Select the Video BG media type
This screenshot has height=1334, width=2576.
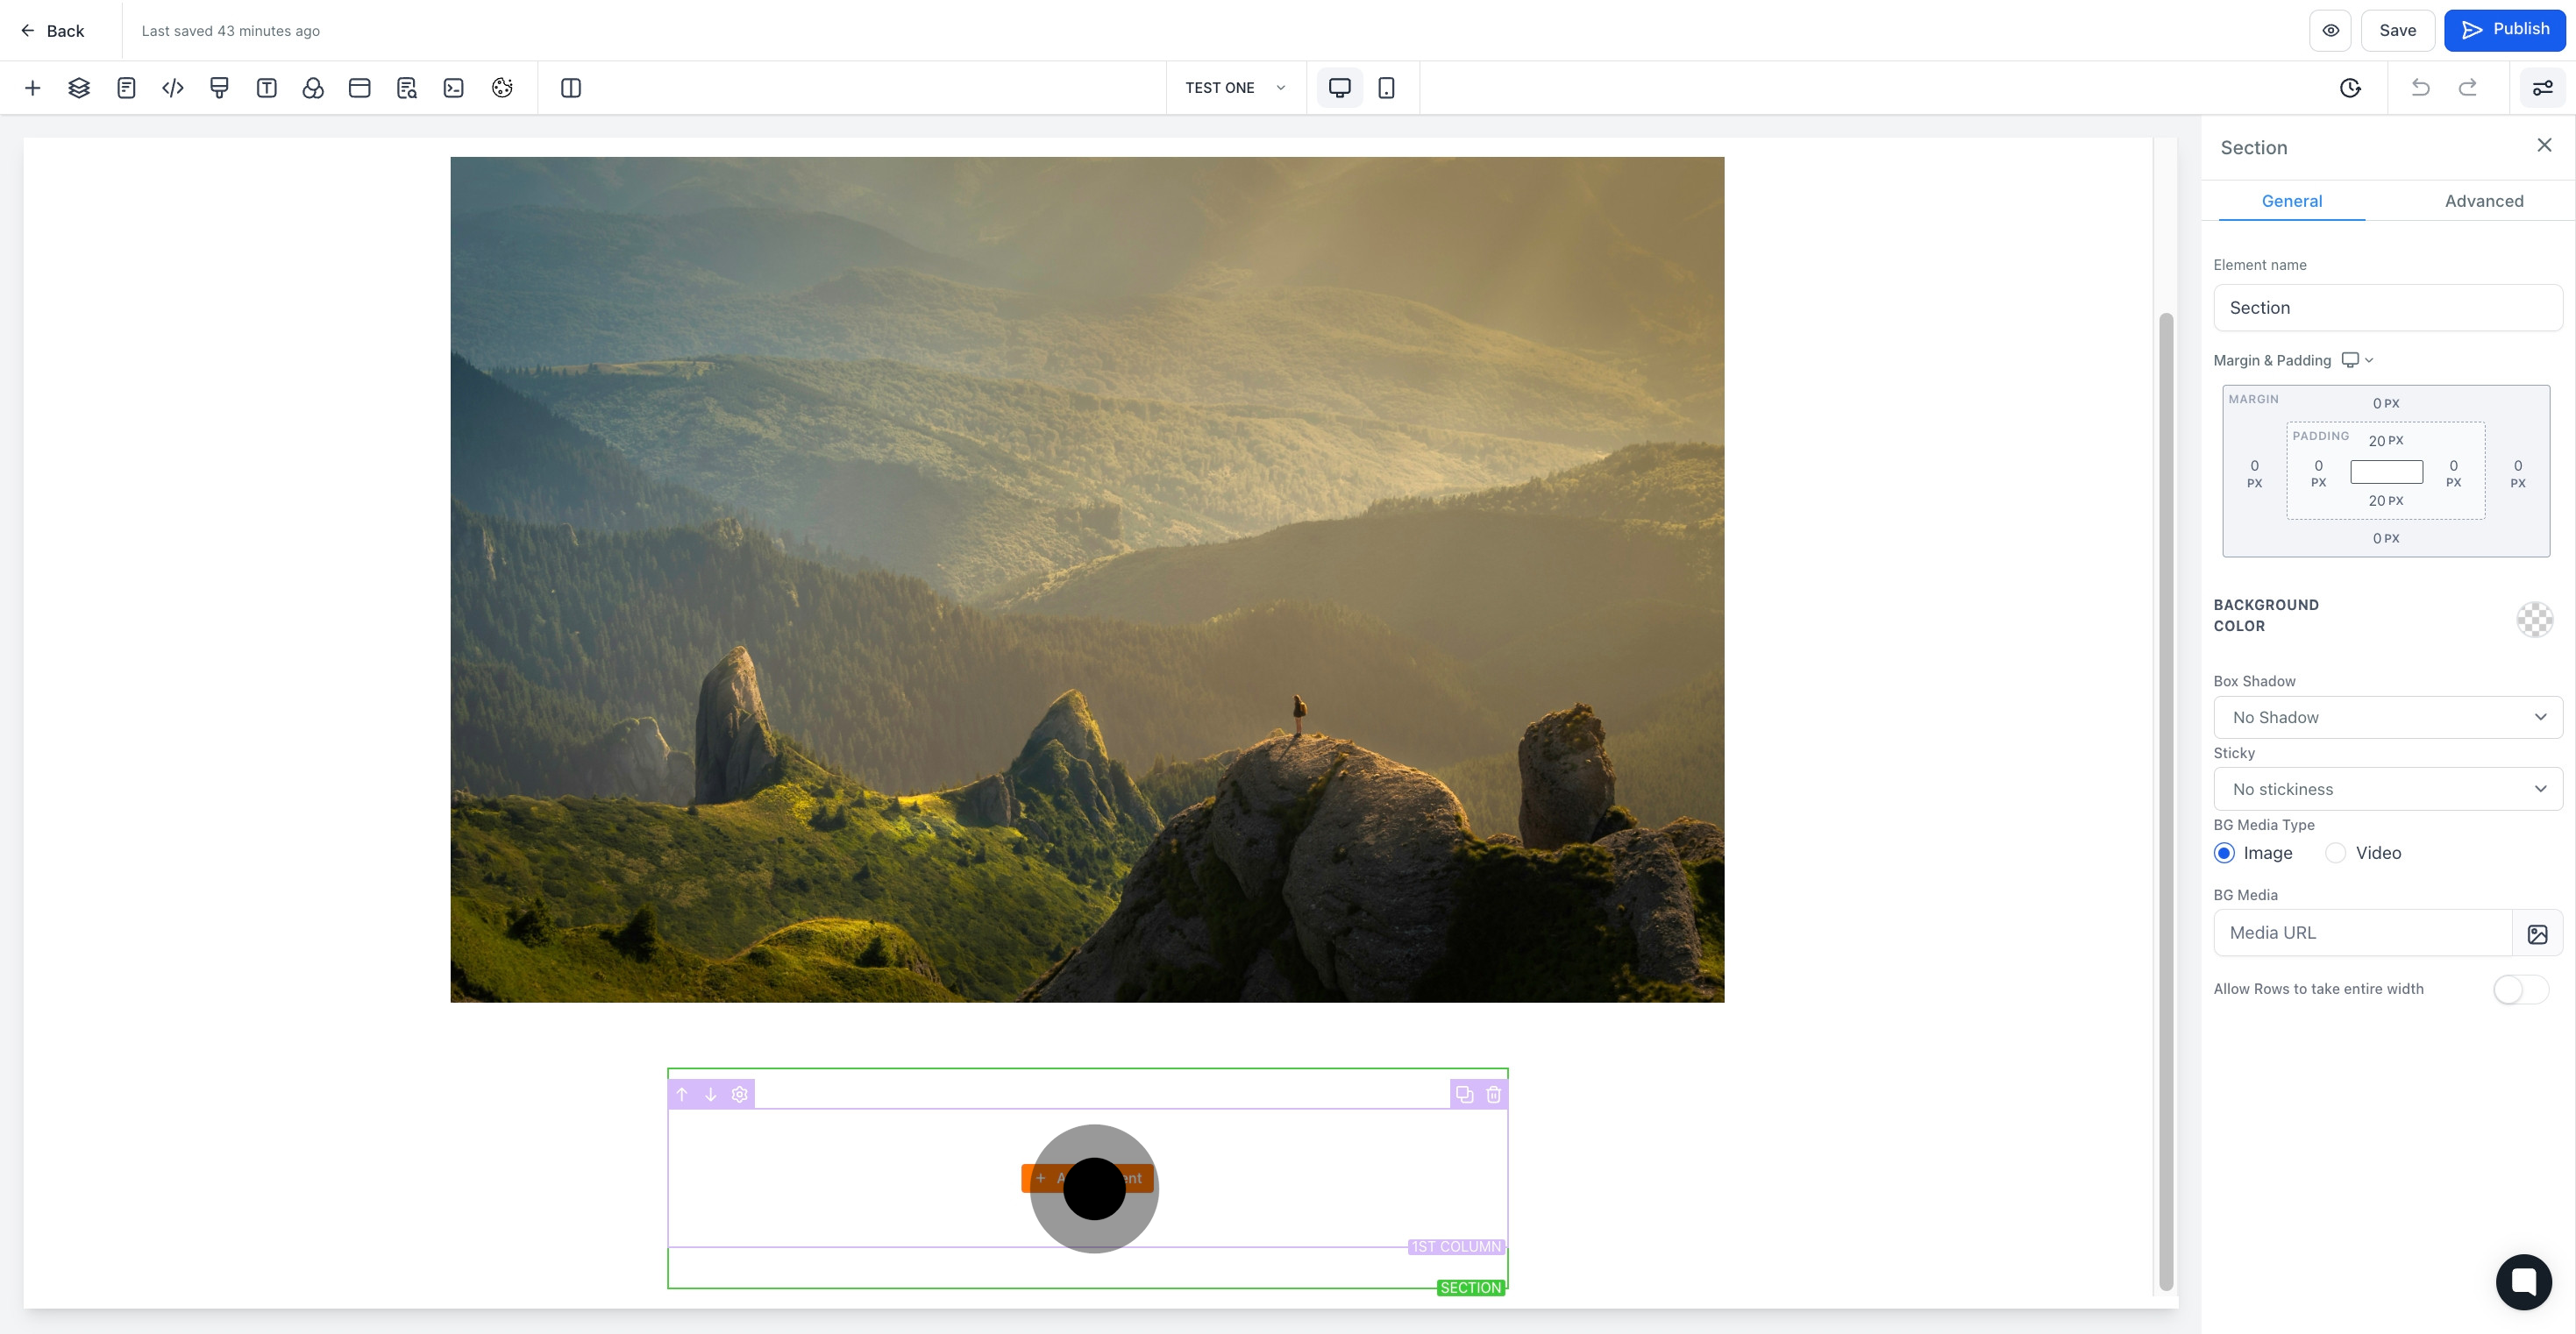2336,853
